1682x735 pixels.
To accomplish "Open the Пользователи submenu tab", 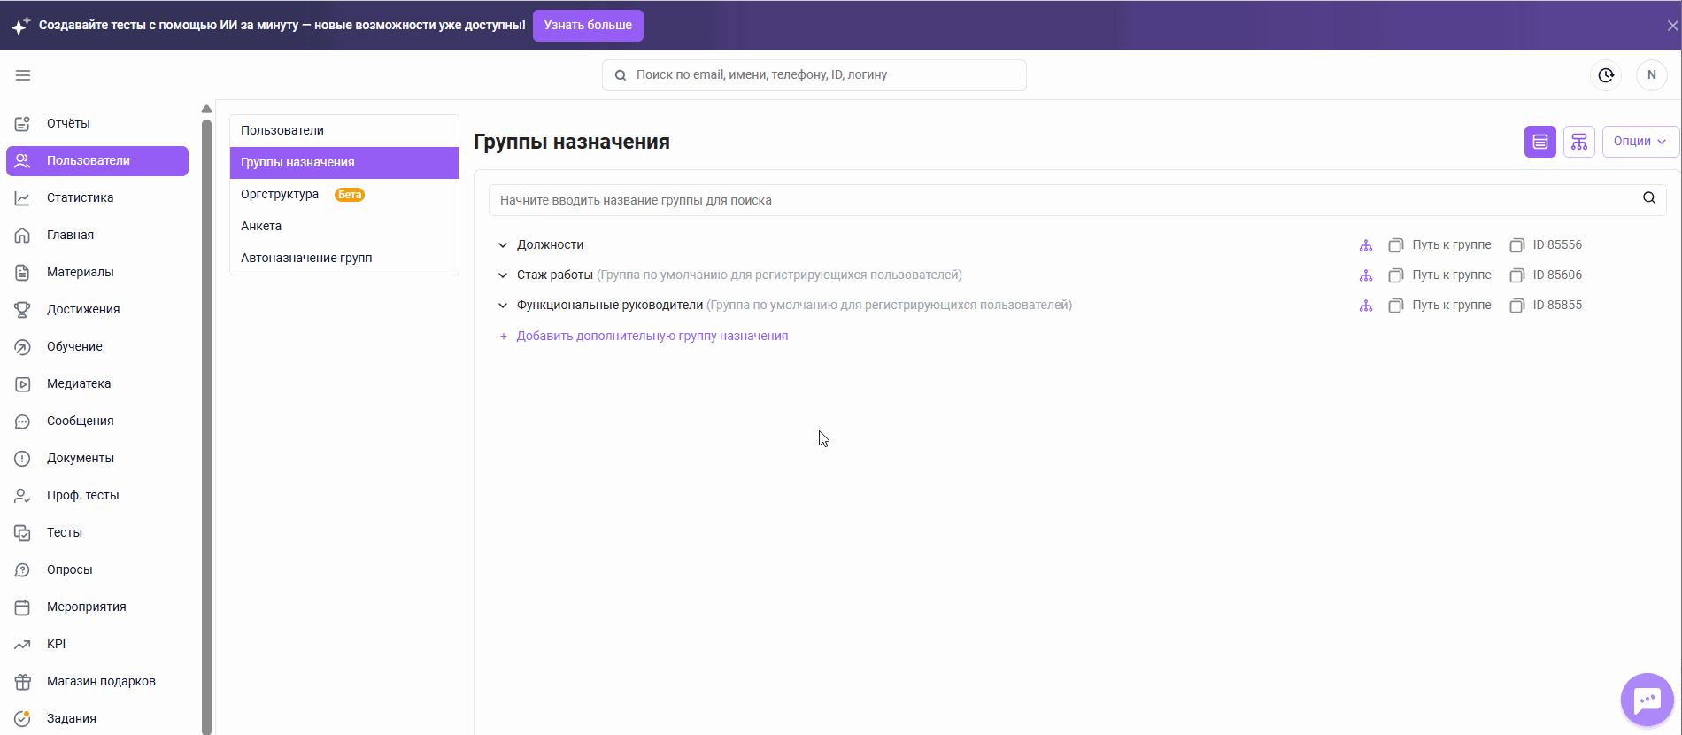I will click(344, 130).
